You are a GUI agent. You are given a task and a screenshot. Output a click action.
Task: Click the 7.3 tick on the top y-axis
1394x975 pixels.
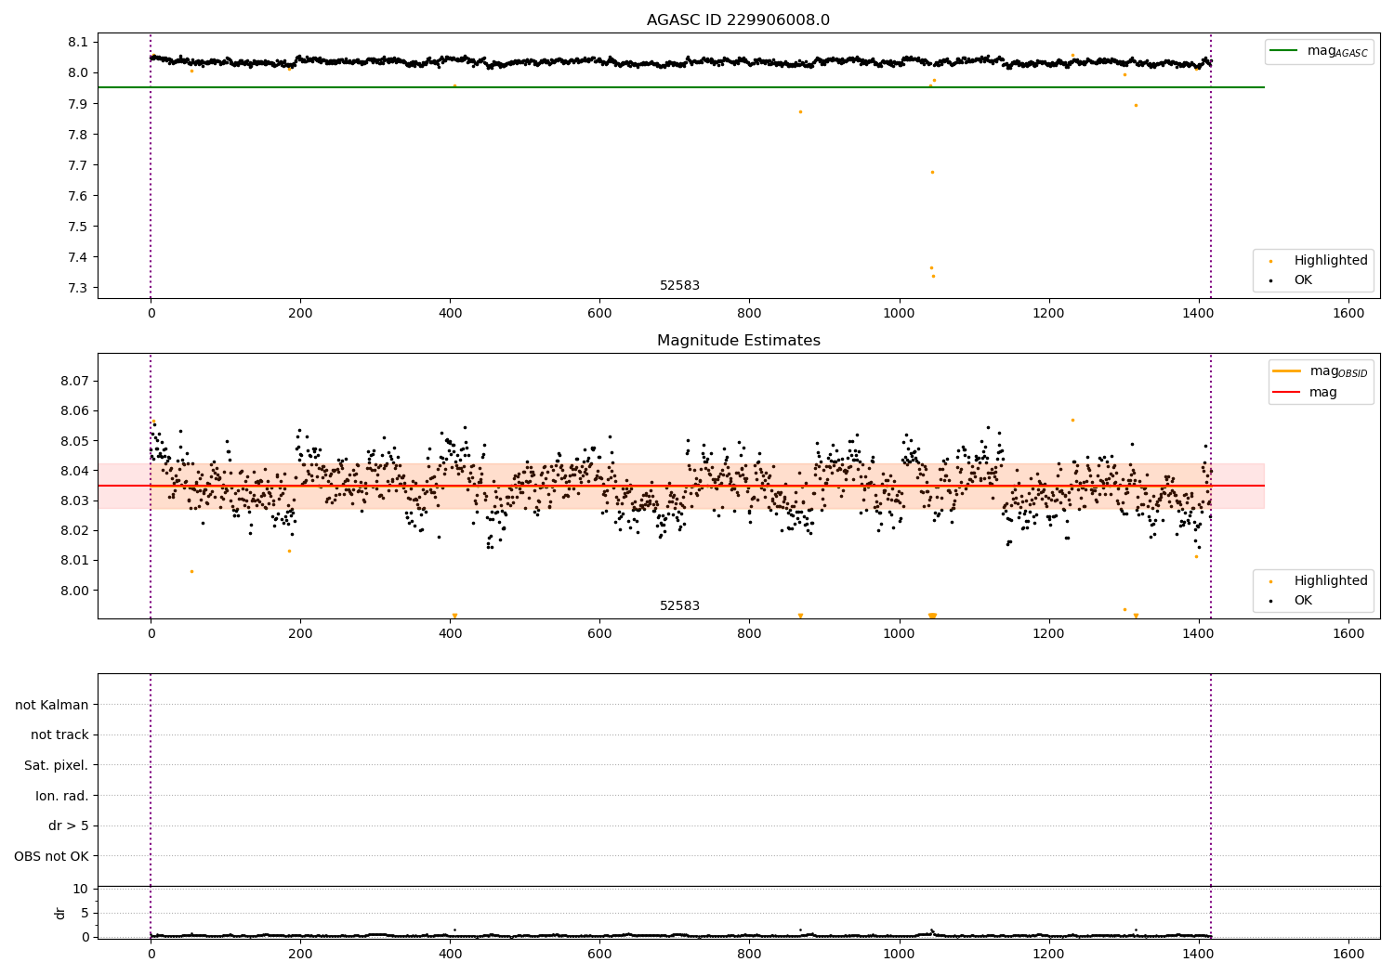tap(78, 288)
